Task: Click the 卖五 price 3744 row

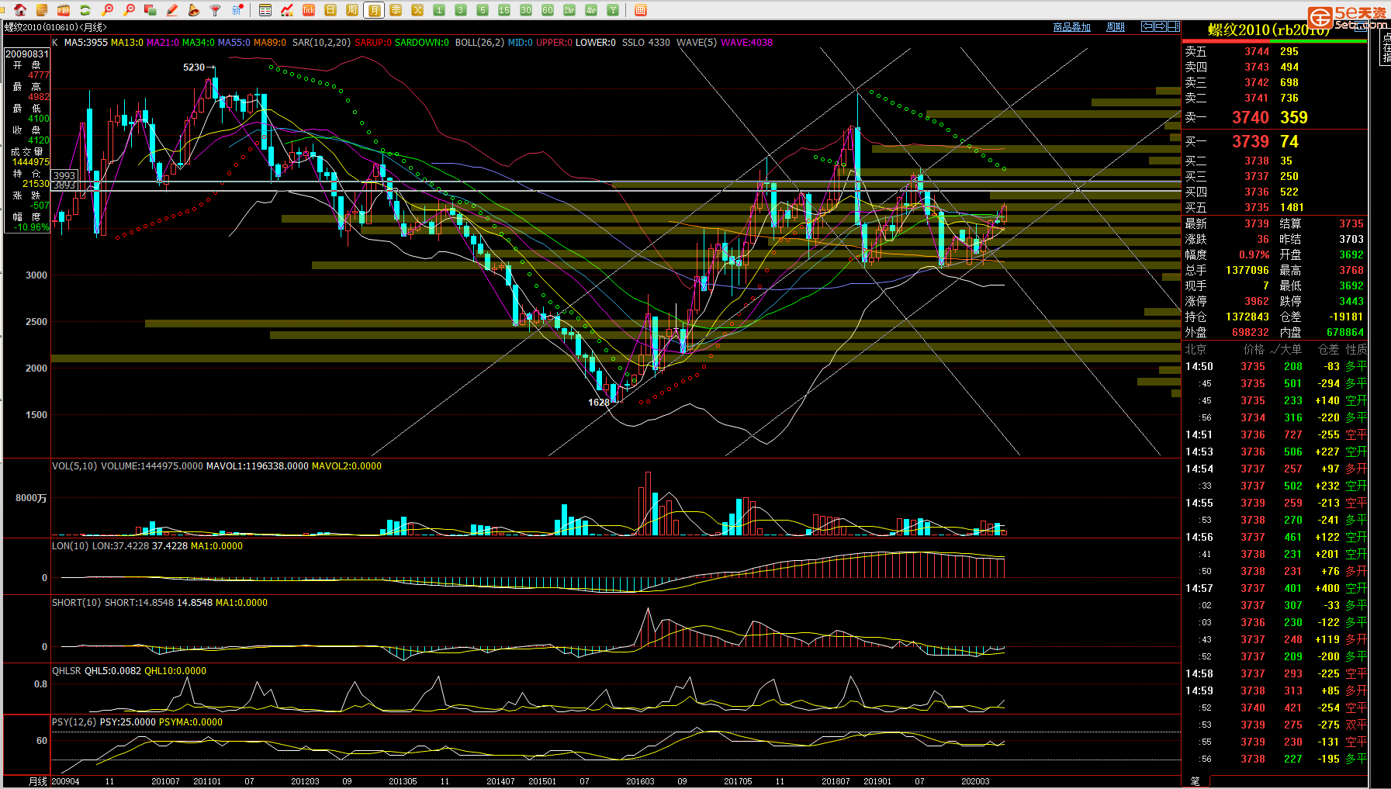Action: [1275, 51]
